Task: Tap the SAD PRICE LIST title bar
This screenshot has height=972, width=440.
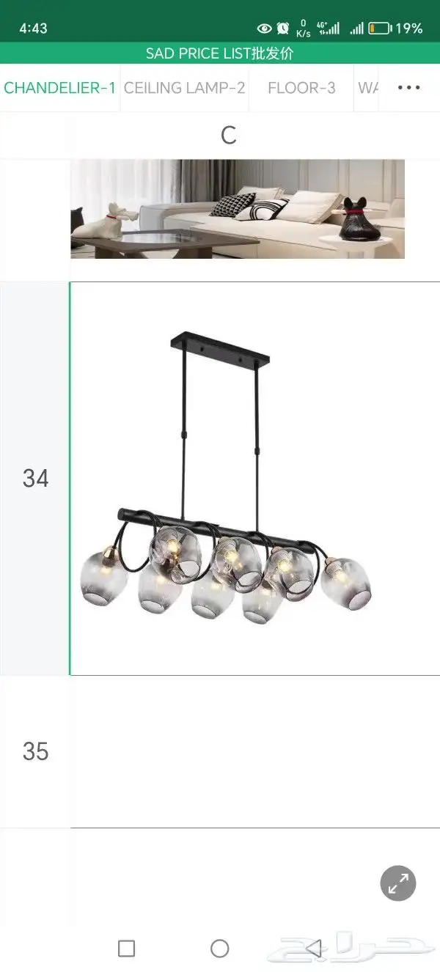Action: (220, 54)
